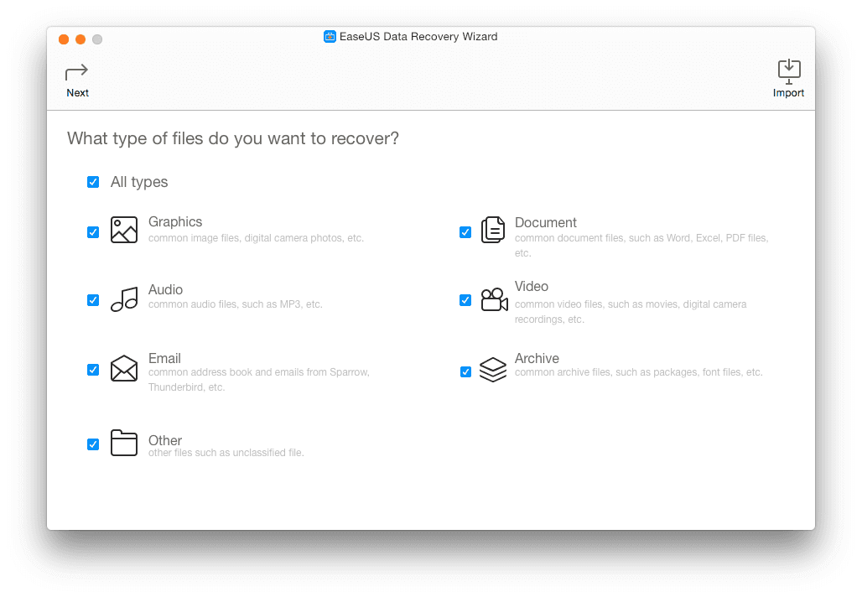The image size is (862, 597).
Task: Click the Email envelope icon
Action: pyautogui.click(x=124, y=368)
